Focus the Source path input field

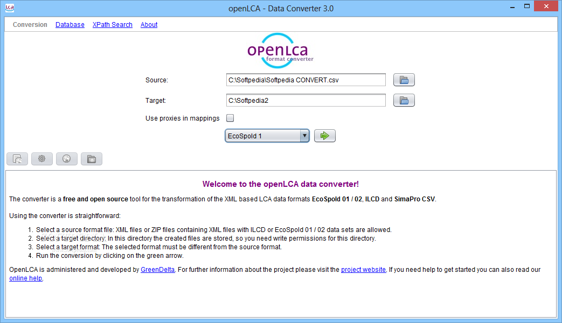click(306, 80)
